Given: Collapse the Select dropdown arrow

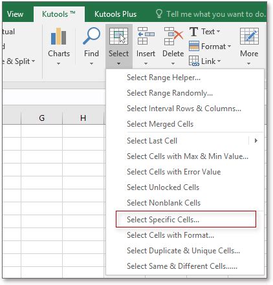Looking at the screenshot, I should click(x=118, y=64).
